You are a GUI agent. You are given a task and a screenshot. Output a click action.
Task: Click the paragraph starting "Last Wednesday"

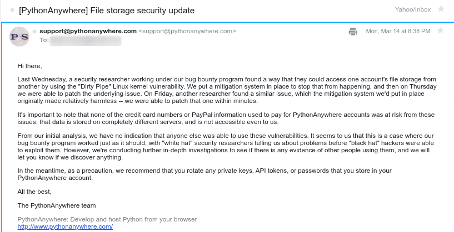(222, 90)
